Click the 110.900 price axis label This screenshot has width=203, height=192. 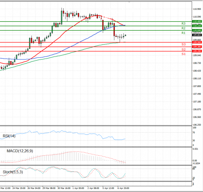pyautogui.click(x=197, y=9)
